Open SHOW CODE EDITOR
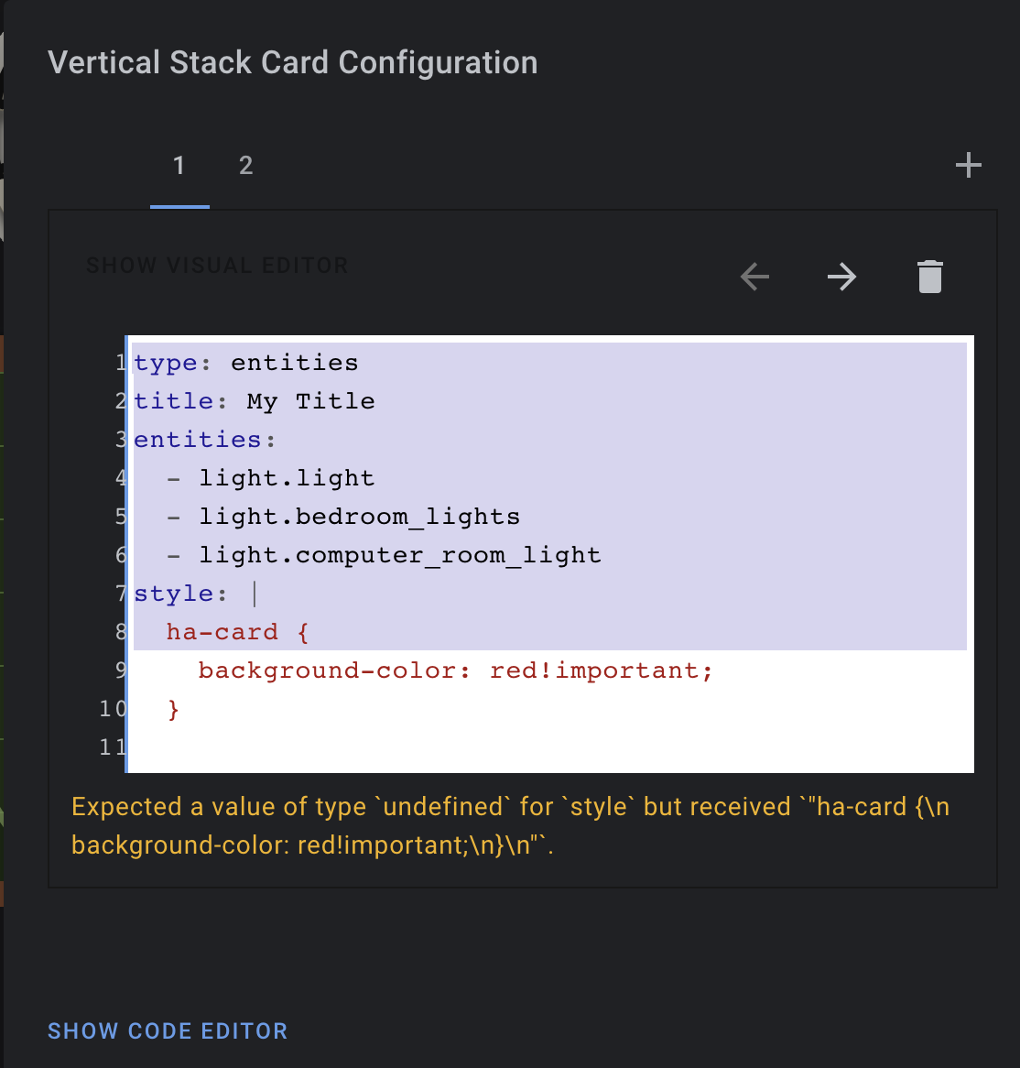 [168, 1030]
